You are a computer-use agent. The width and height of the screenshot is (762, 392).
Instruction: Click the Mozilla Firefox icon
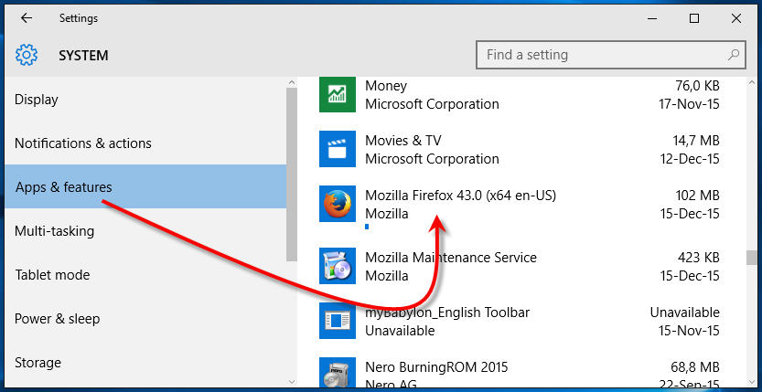[x=337, y=204]
